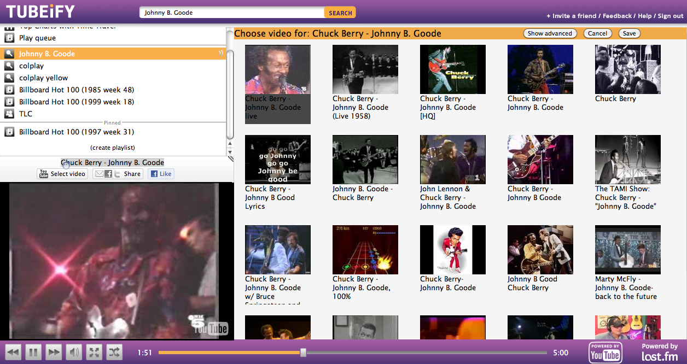This screenshot has width=687, height=364.
Task: Choose the Chuck Berry cartoon caricature thumbnail
Action: (453, 250)
